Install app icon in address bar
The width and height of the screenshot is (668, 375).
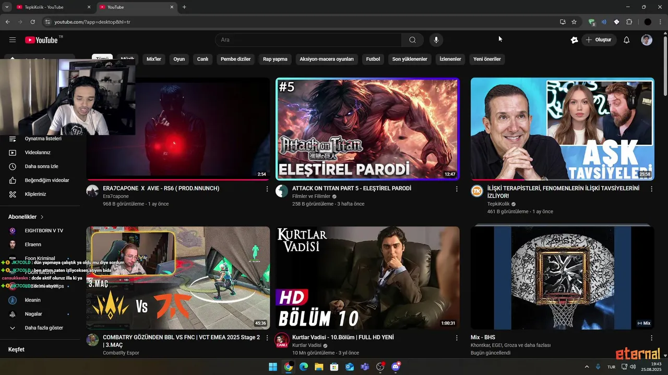pos(563,22)
